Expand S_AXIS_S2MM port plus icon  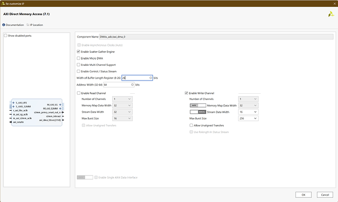click(13, 106)
